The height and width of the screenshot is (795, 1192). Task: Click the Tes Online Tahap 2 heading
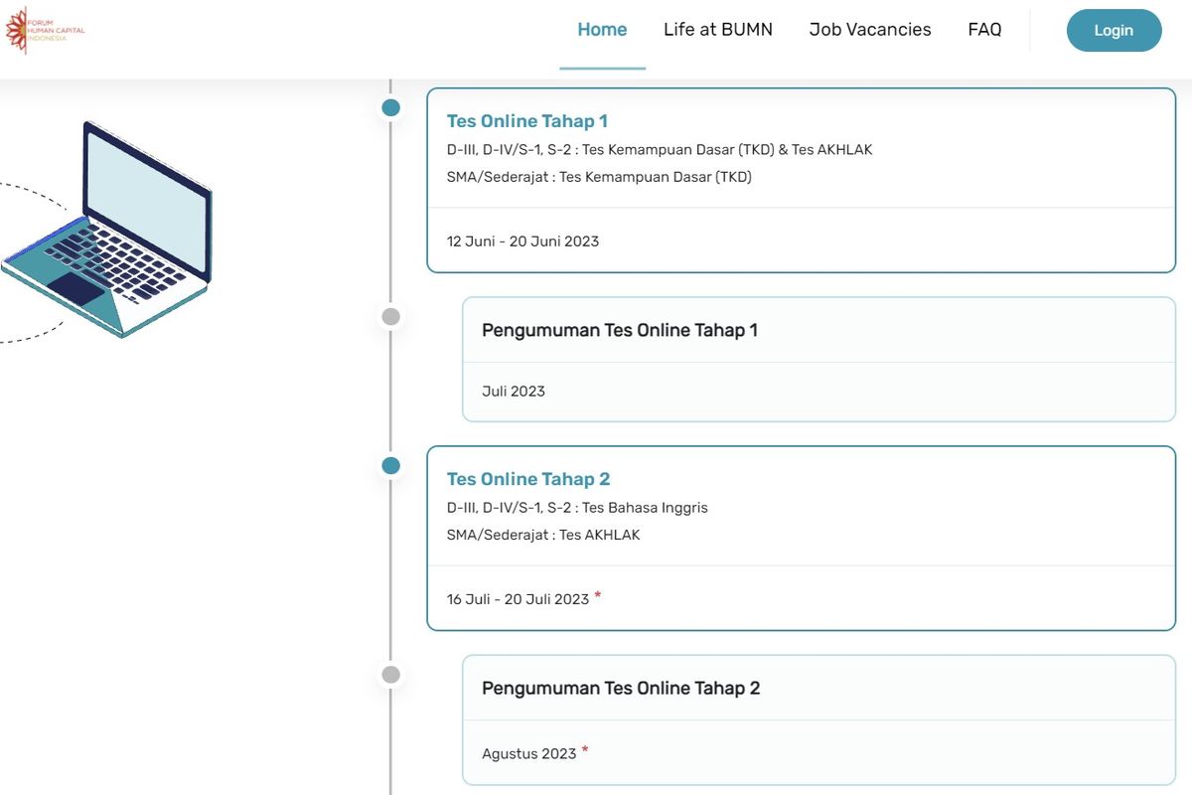[x=527, y=479]
